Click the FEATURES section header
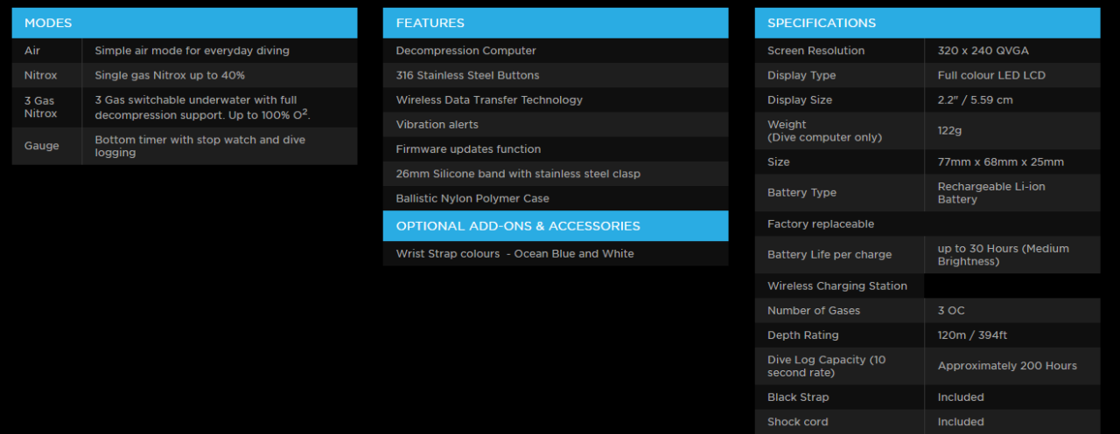Viewport: 1120px width, 434px height. [x=430, y=23]
